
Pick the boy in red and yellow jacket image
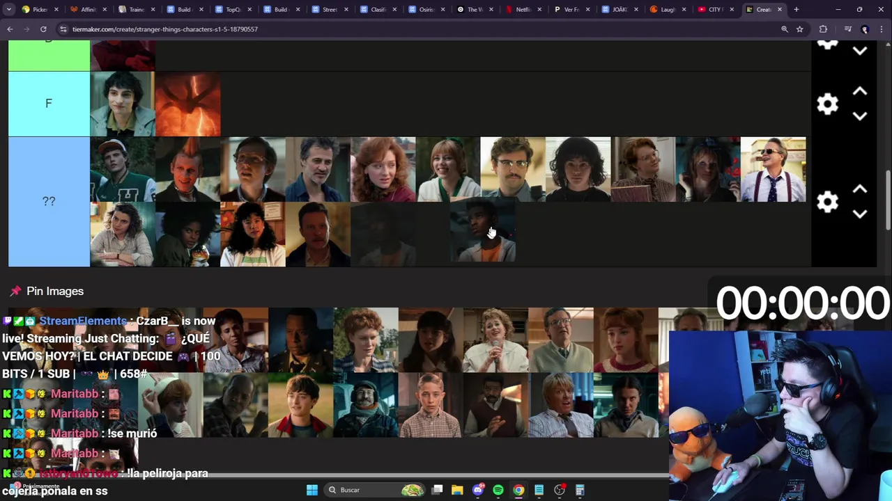[300, 405]
